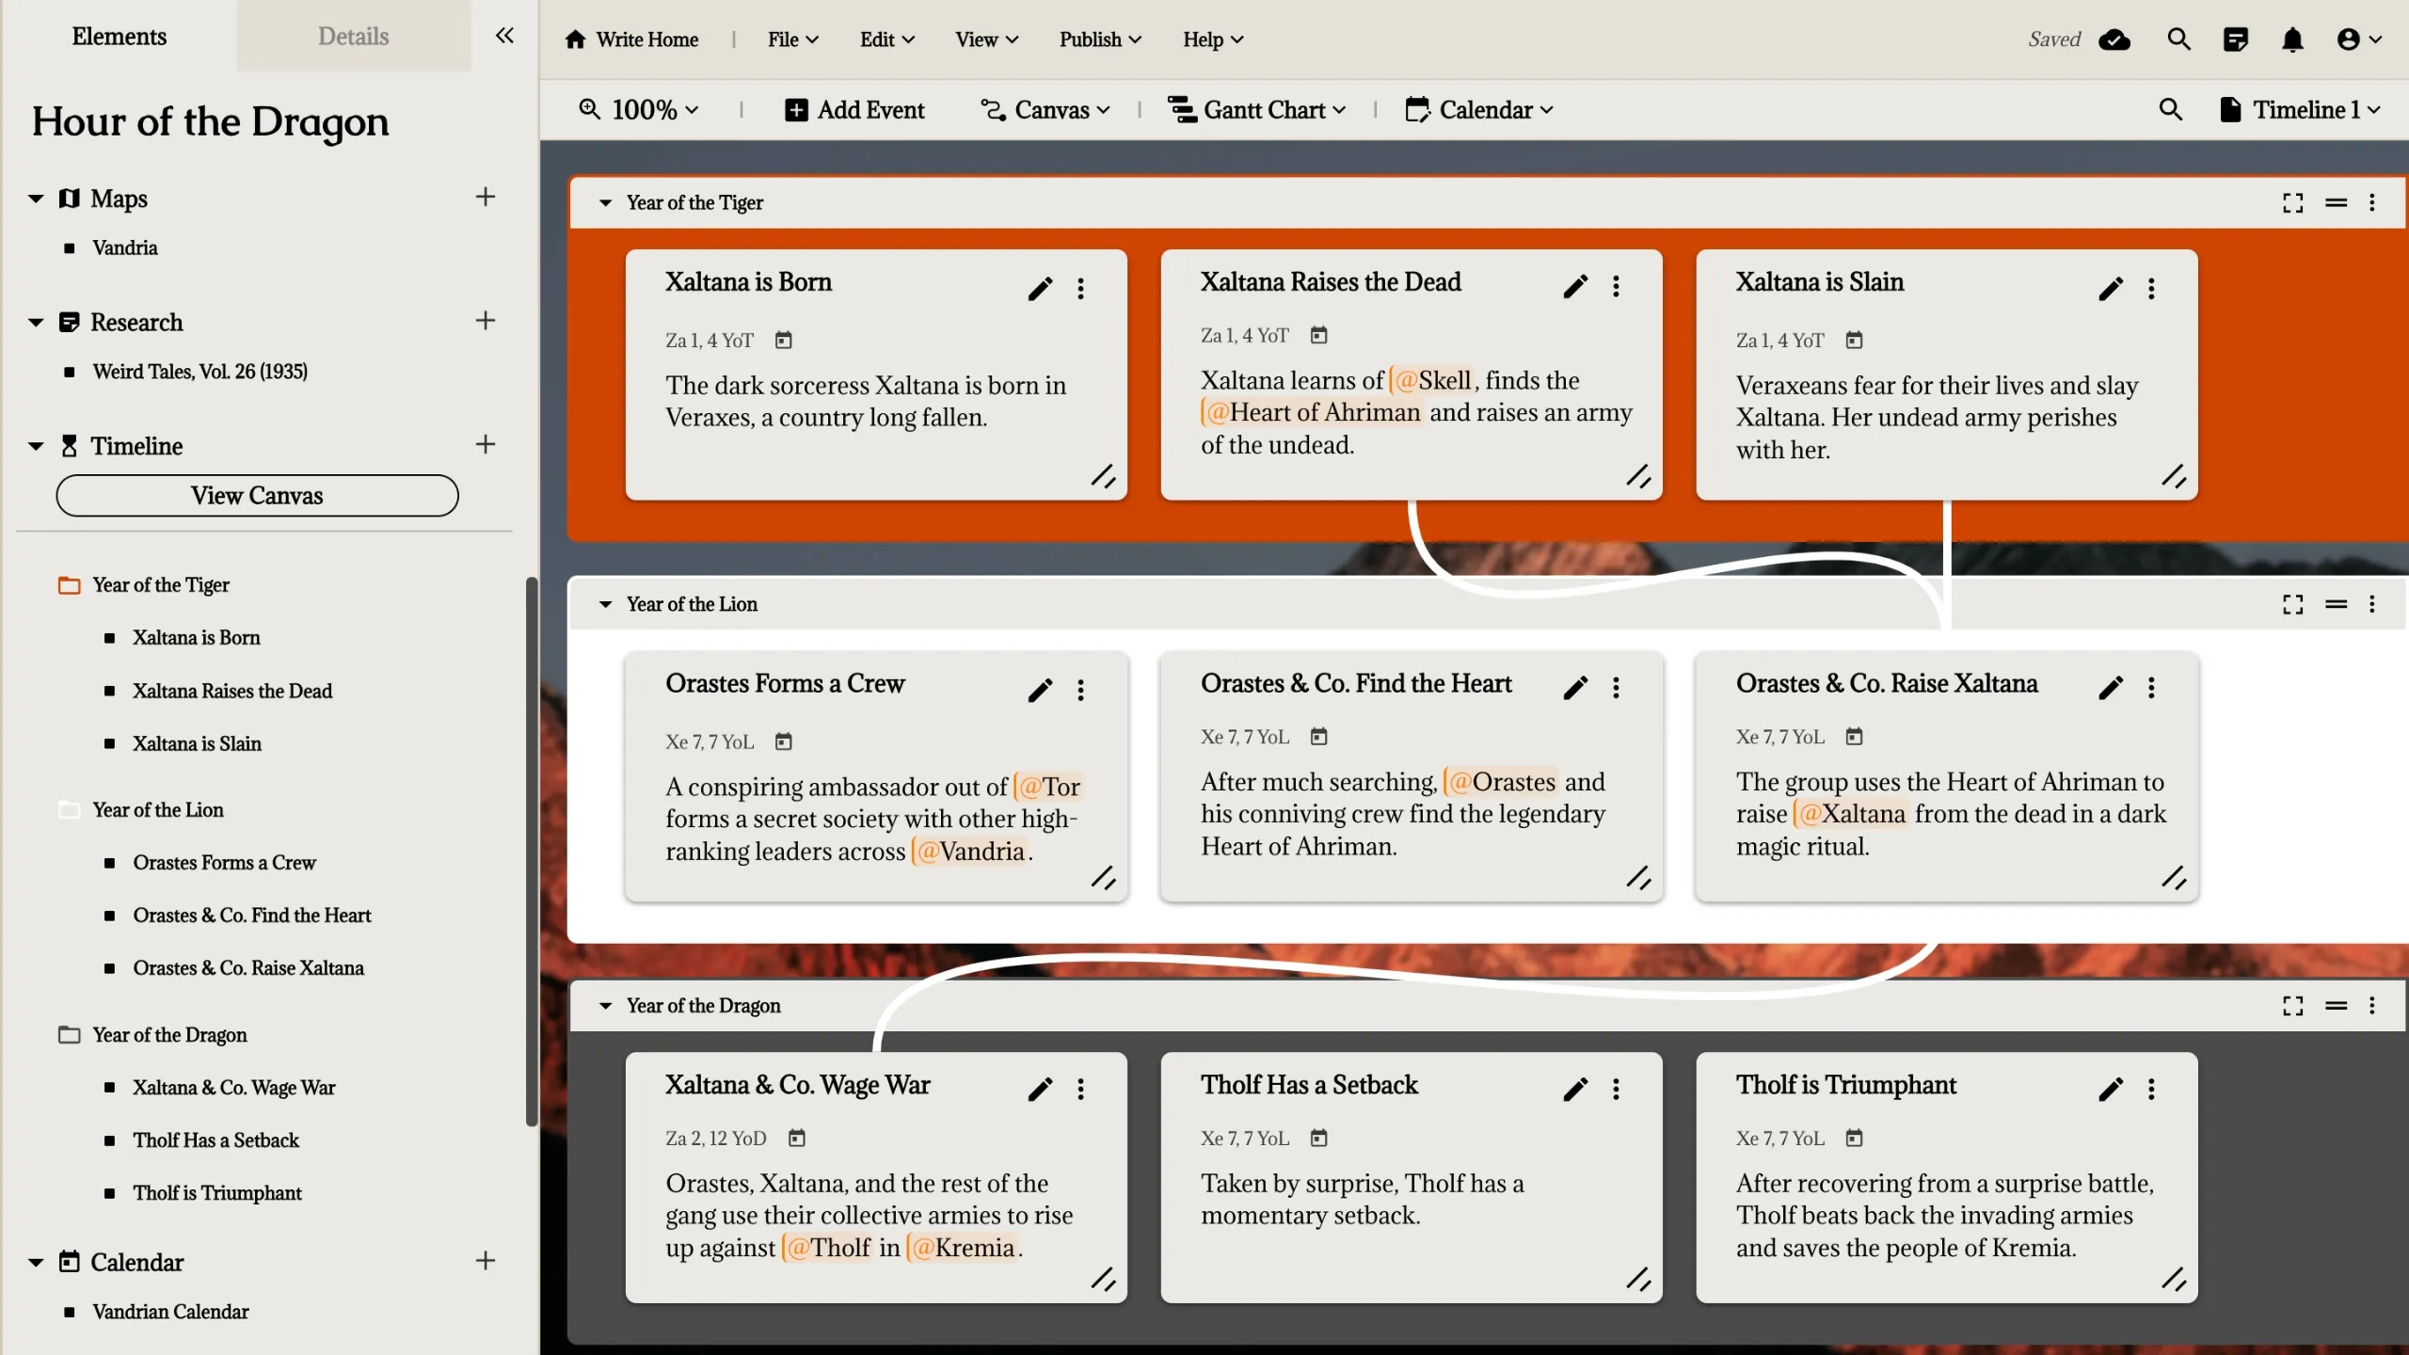This screenshot has width=2409, height=1355.
Task: Collapse the Year of the Tiger row
Action: [x=605, y=202]
